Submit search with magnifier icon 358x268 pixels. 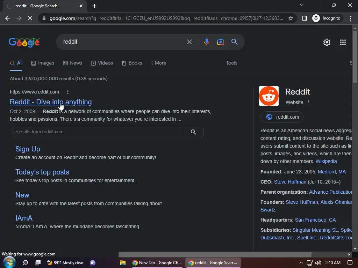235,42
